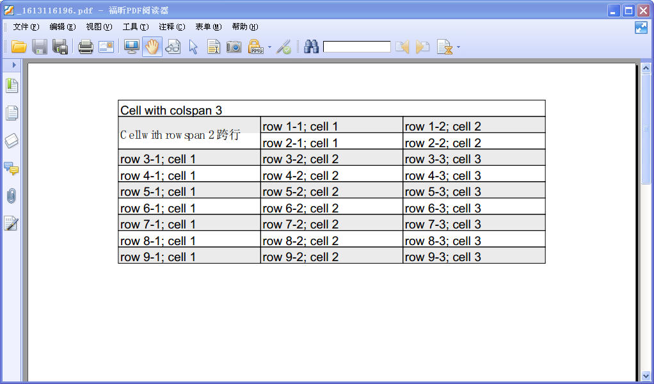Select the Hand tool
Screen dimensions: 654x384
coord(152,47)
